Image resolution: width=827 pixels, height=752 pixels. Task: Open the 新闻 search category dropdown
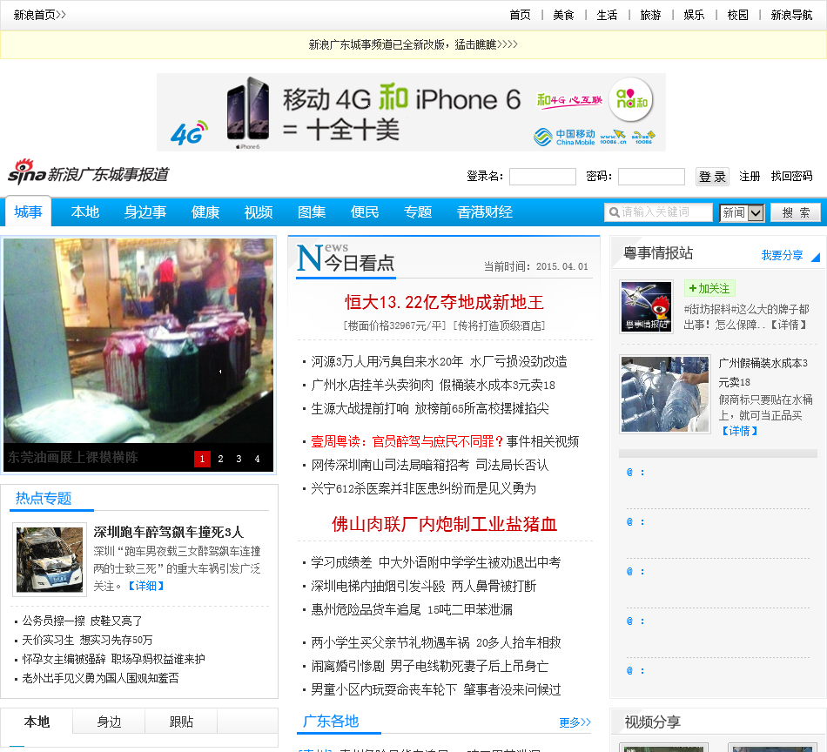(742, 212)
